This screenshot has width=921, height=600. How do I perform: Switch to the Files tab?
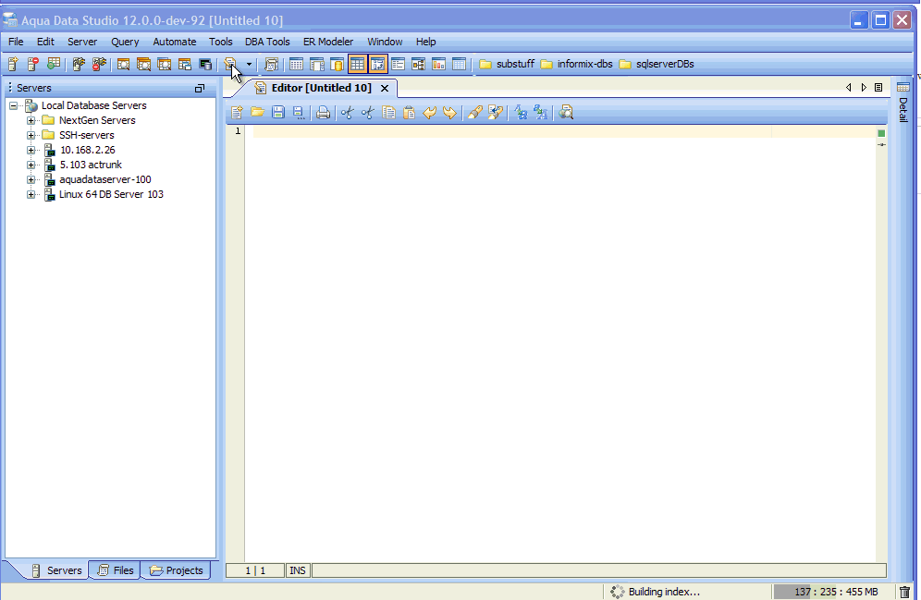click(x=116, y=570)
